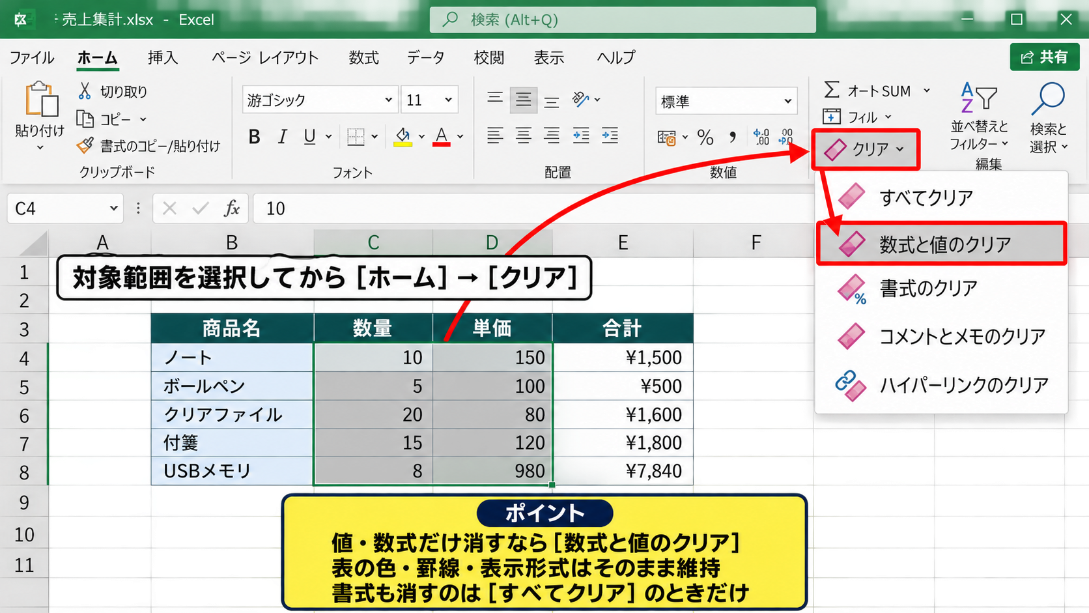Click the search box (検索 Alt+Q)
The height and width of the screenshot is (613, 1089).
click(x=623, y=20)
